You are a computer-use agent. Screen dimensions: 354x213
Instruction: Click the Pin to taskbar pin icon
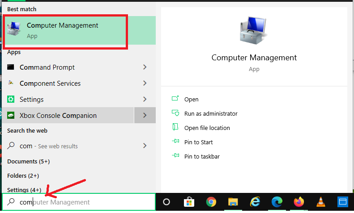click(175, 155)
